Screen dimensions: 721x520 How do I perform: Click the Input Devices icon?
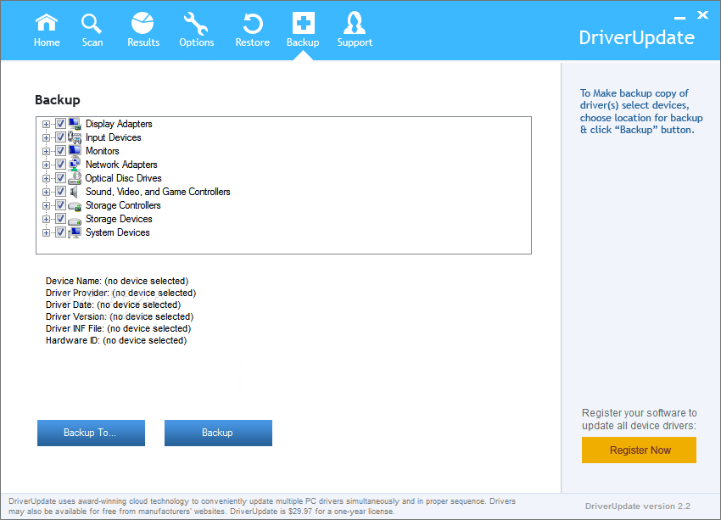click(x=75, y=137)
